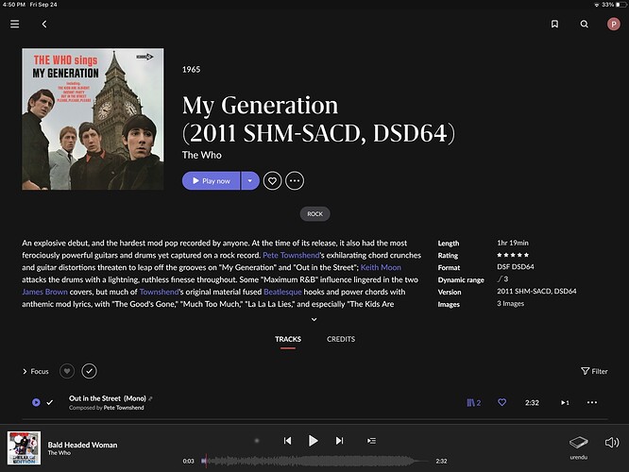This screenshot has height=472, width=629.
Task: Click the five-star Rating
Action: [x=513, y=255]
